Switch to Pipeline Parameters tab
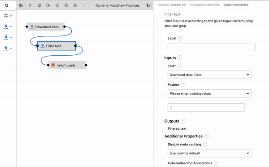 click(x=205, y=5)
